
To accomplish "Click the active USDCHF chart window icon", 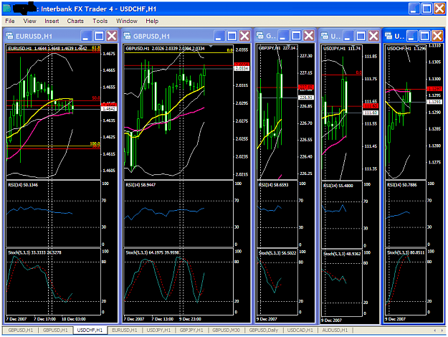I will pos(389,36).
